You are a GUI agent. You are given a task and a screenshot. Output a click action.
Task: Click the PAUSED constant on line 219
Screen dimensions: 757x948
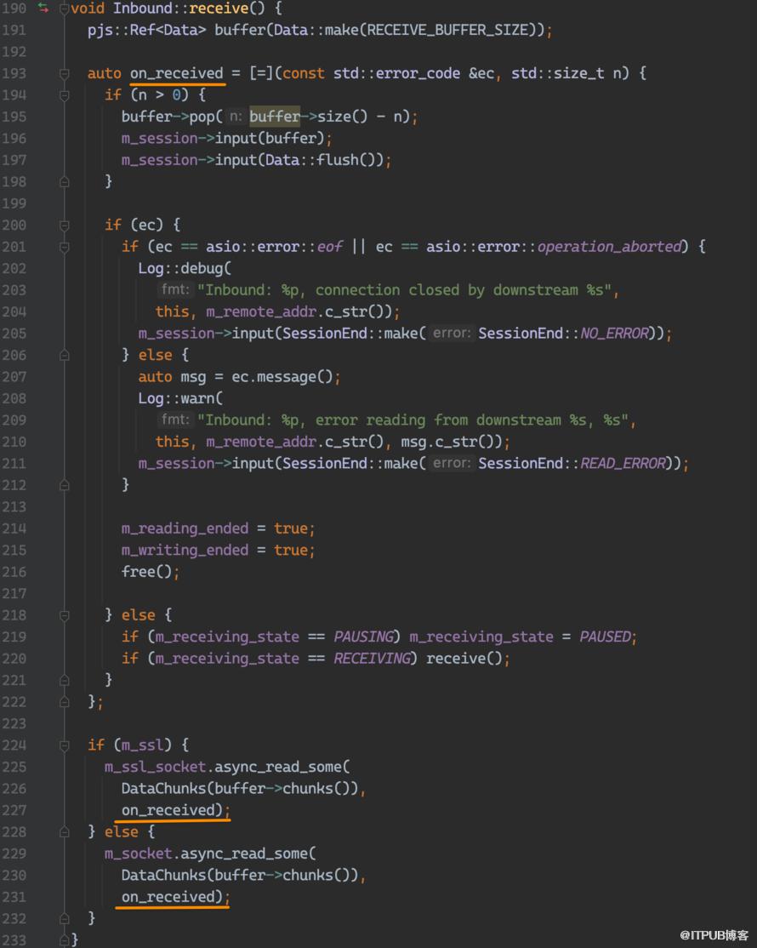[x=606, y=637]
